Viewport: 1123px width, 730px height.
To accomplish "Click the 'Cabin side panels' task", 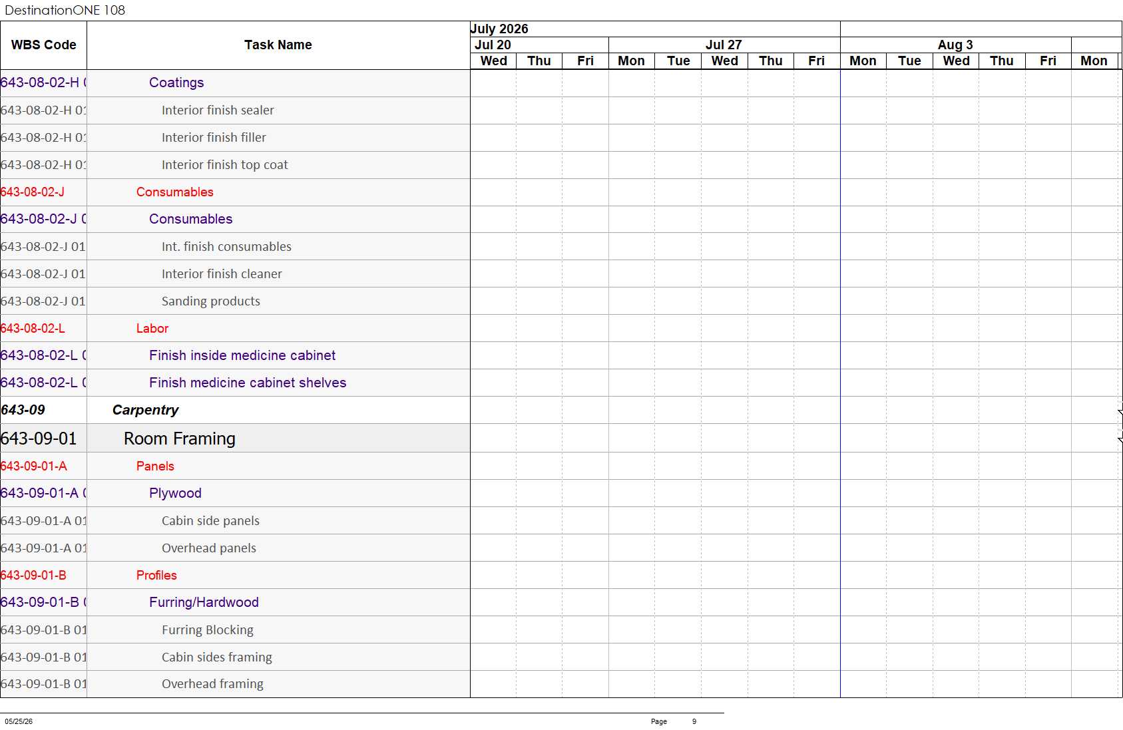I will click(210, 521).
